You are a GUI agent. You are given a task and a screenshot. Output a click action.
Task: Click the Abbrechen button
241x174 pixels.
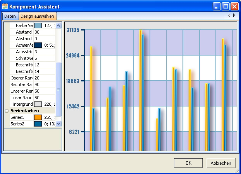(x=221, y=163)
